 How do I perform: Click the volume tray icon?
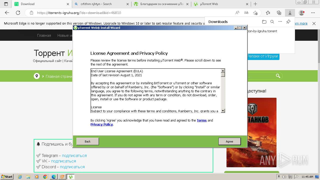(x=284, y=177)
